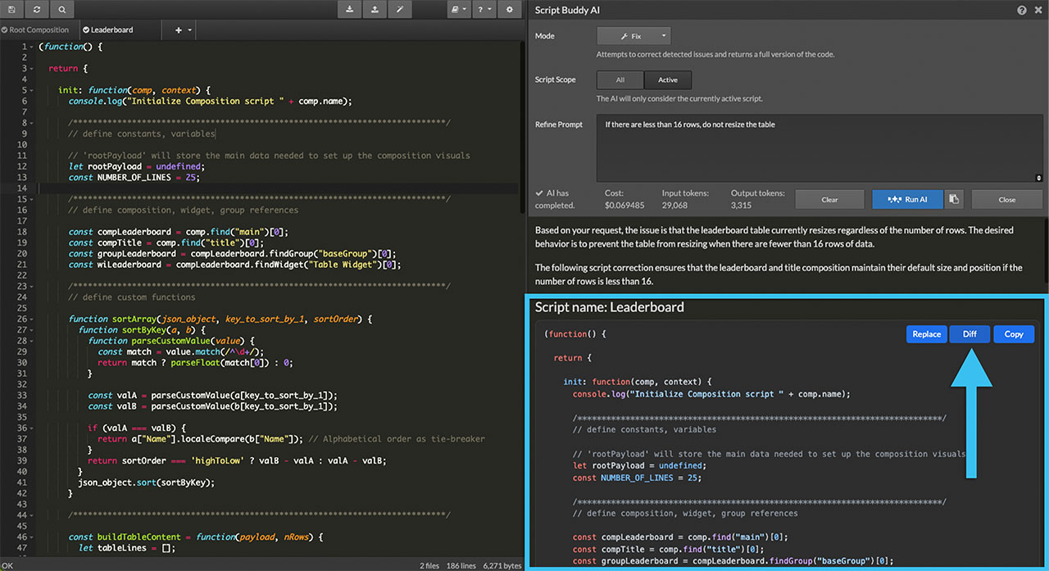Add a new script with plus icon
Screen dimensions: 1049x571
(x=179, y=29)
